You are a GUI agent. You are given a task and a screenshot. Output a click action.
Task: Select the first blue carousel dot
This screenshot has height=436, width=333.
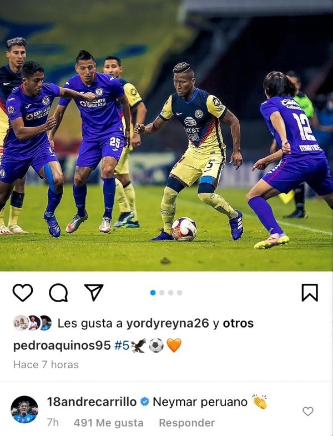tap(153, 293)
